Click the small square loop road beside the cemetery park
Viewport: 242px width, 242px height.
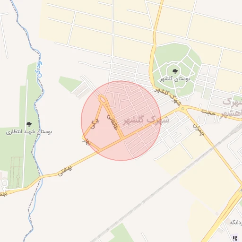pyautogui.click(x=5, y=184)
